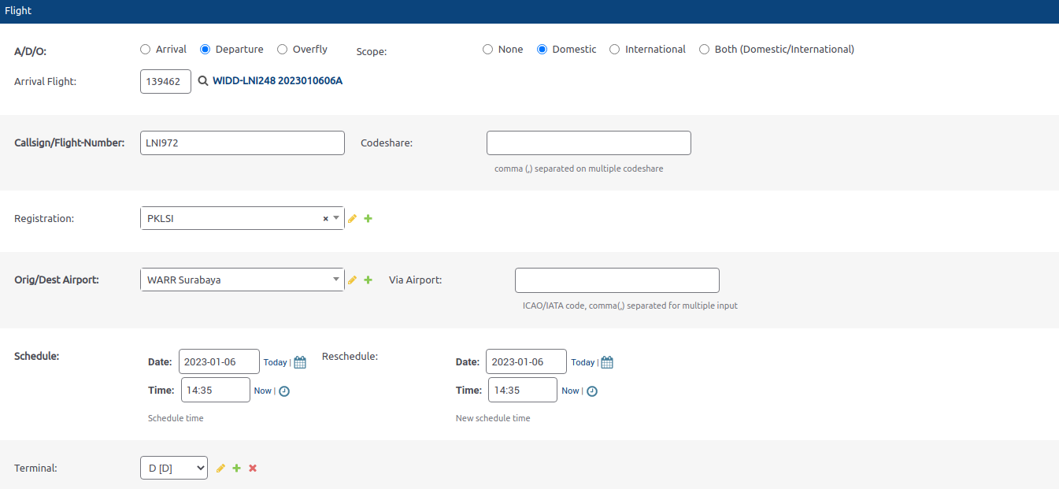Choose the Overfly radio option
1059x489 pixels.
pos(283,50)
